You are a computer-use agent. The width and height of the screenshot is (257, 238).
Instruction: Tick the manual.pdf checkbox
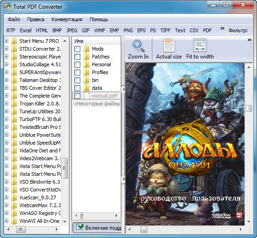pos(78,96)
